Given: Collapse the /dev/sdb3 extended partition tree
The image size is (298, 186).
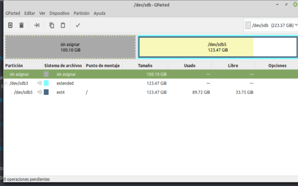Looking at the screenshot, I should pyautogui.click(x=6, y=83).
